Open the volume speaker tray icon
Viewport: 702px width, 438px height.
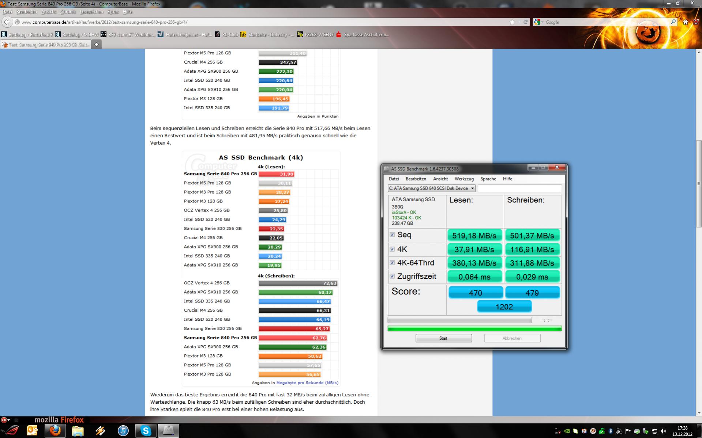coord(663,431)
